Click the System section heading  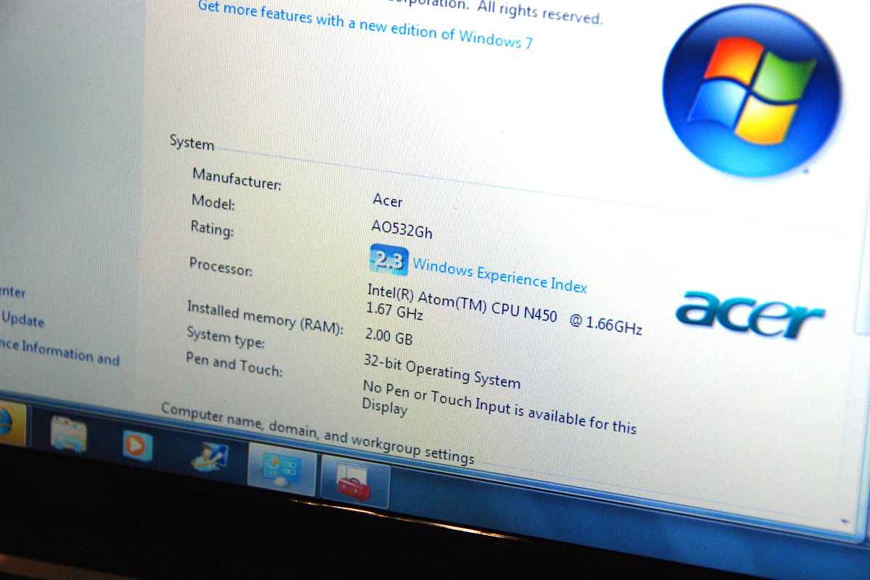[192, 142]
